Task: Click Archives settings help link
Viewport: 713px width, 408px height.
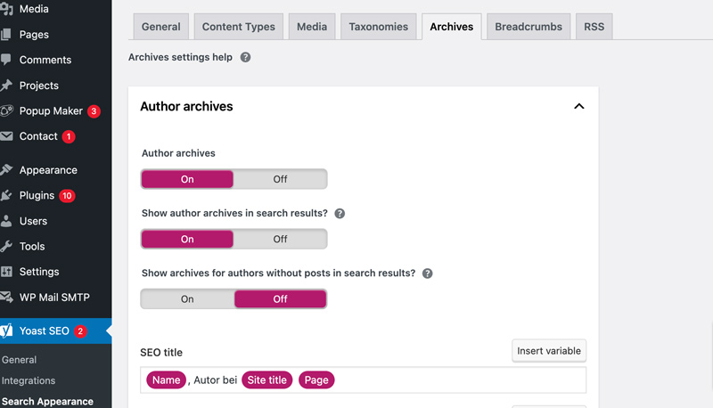Action: (x=180, y=57)
